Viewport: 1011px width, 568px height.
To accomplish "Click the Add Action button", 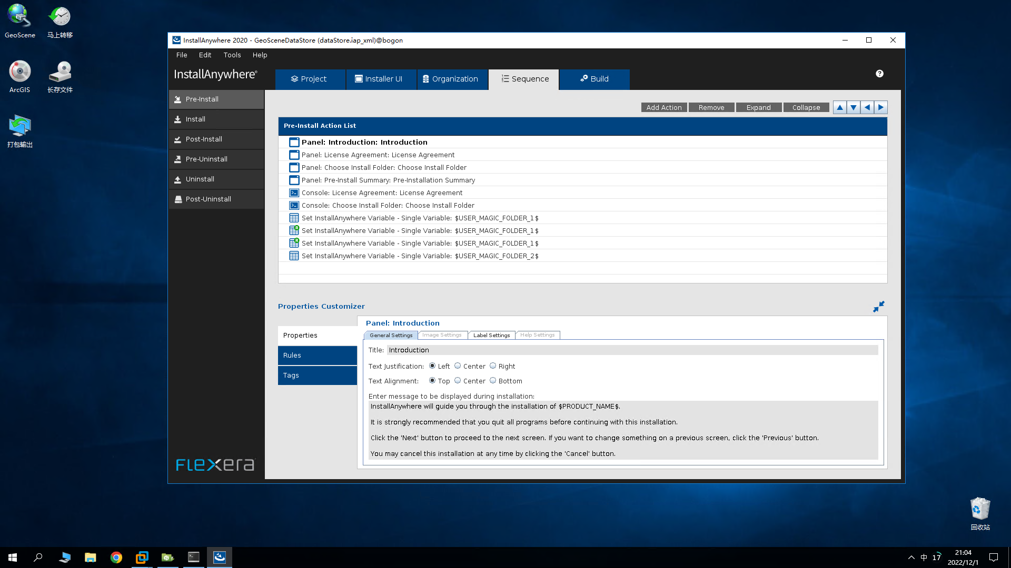I will click(x=664, y=108).
